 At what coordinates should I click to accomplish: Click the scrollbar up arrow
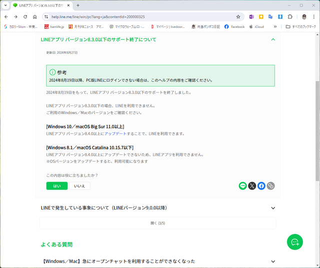(317, 34)
